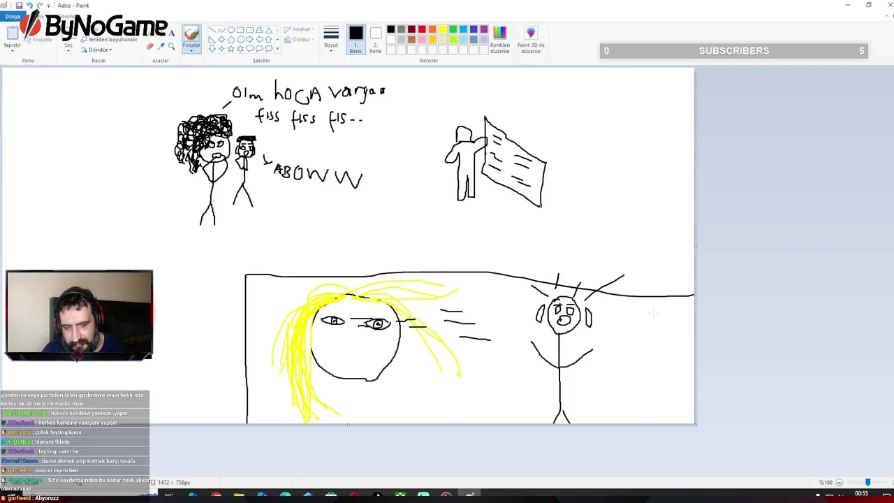894x503 pixels.
Task: Click Yeniden boyutlandır resize button
Action: click(109, 40)
